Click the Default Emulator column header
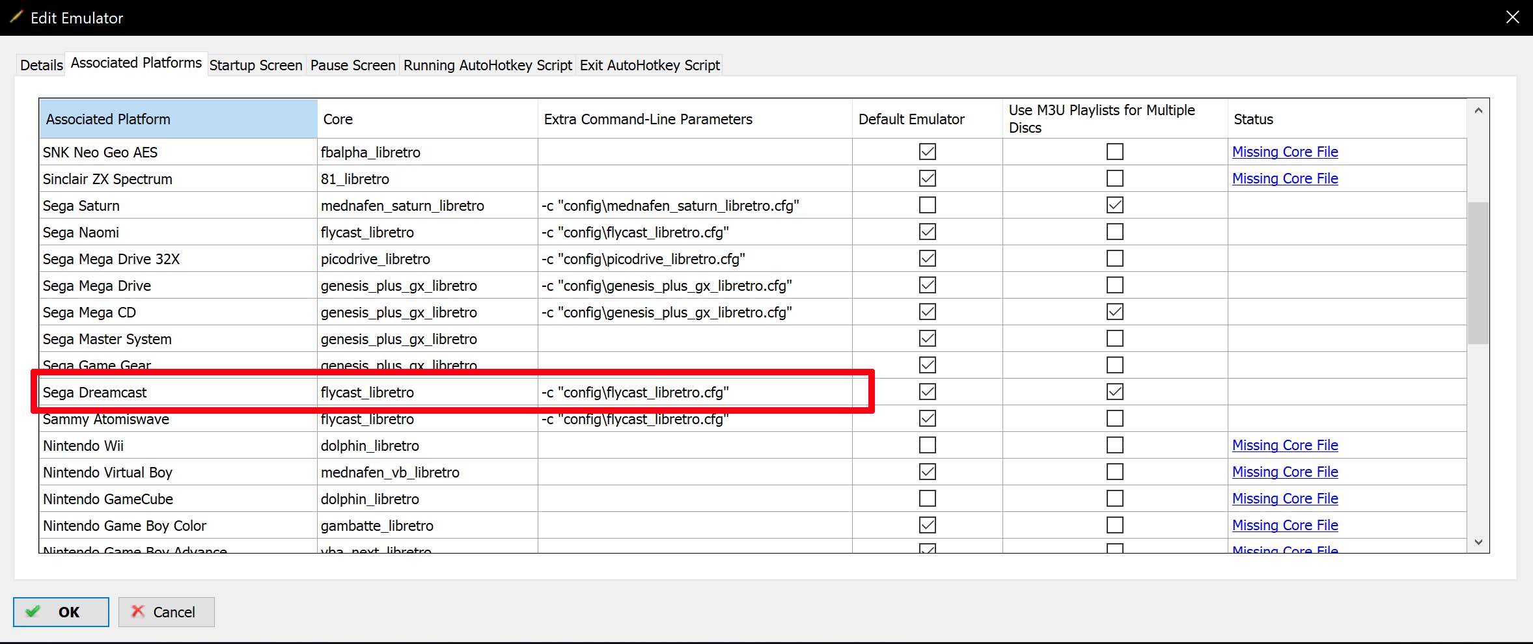 (x=928, y=119)
